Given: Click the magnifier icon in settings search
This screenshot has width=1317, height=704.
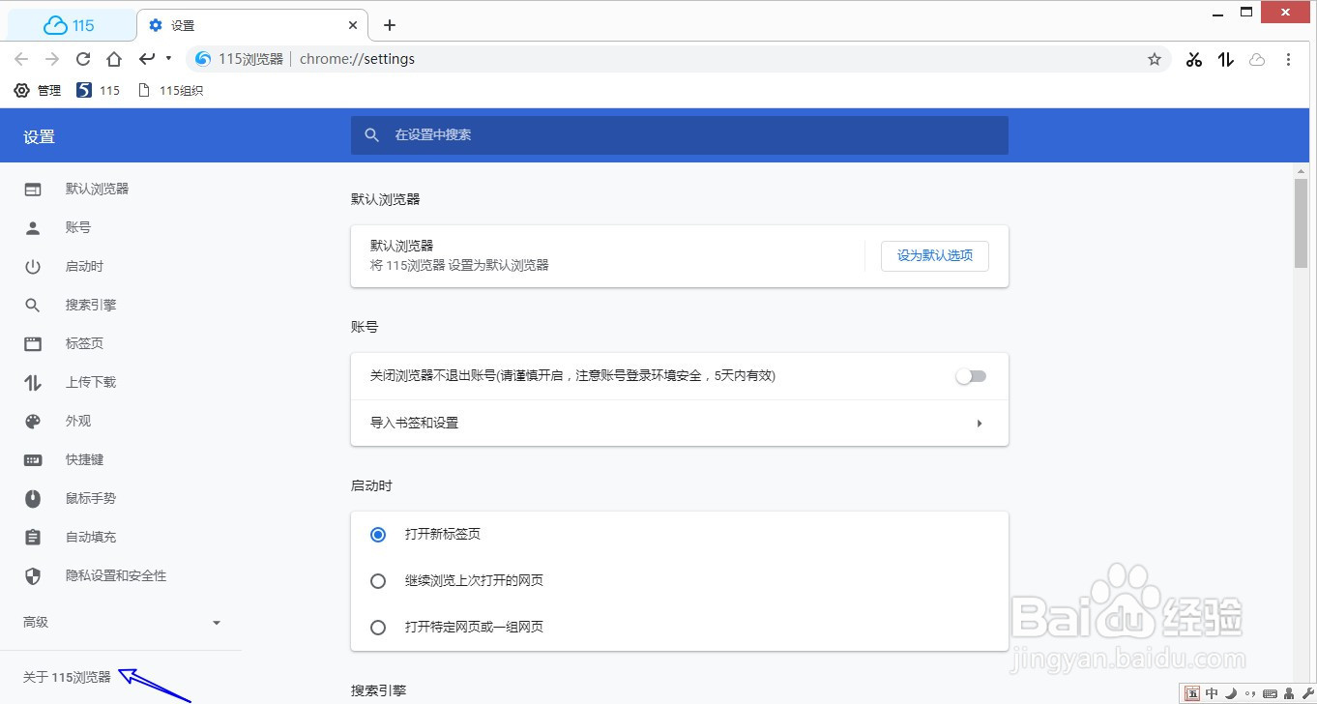Looking at the screenshot, I should click(x=371, y=135).
